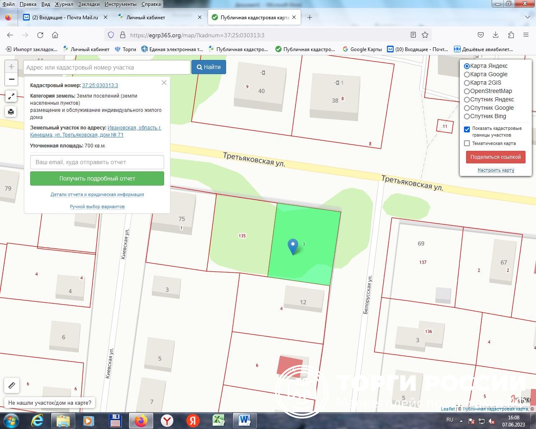The width and height of the screenshot is (536, 429).
Task: Show tracking protection shield info
Action: [x=111, y=35]
